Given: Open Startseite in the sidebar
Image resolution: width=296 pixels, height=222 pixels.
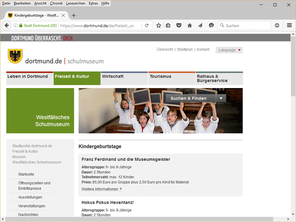Looking at the screenshot, I should click(26, 174).
